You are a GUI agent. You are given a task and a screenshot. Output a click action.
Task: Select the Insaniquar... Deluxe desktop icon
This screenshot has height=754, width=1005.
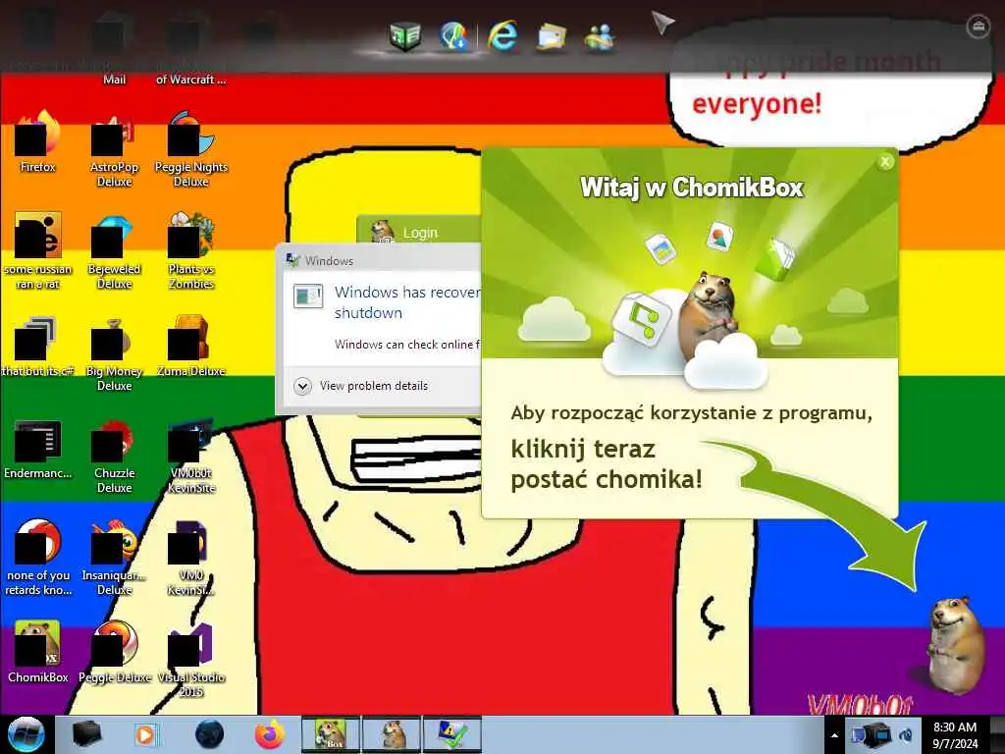[x=114, y=558]
